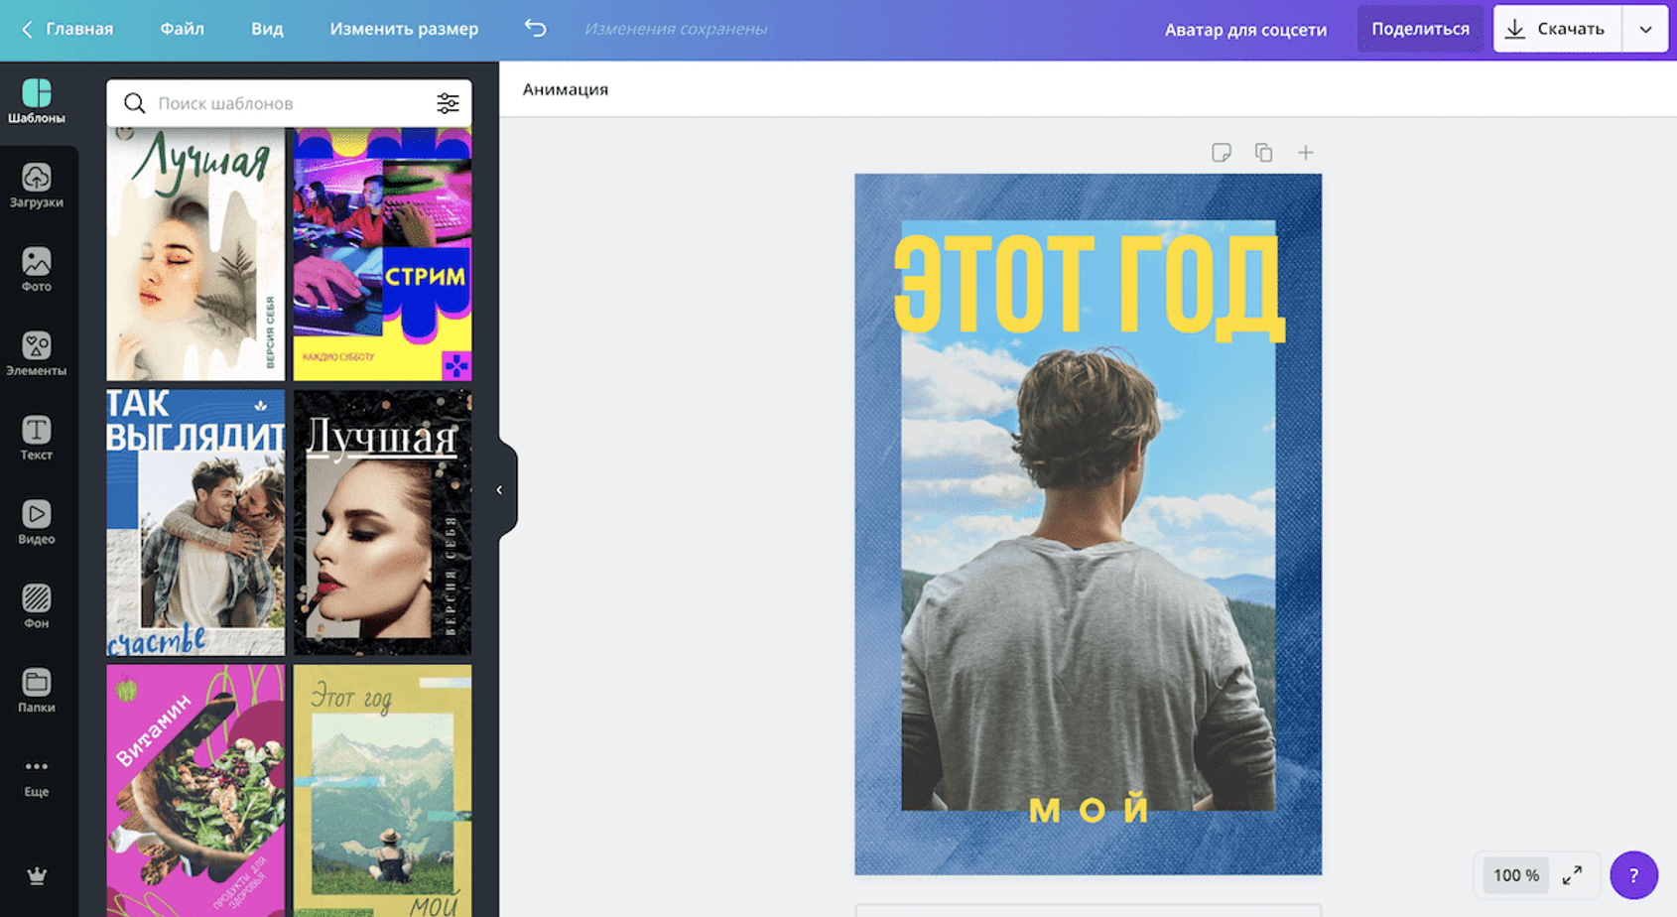
Task: Open the Элементы elements panel
Action: click(x=37, y=354)
